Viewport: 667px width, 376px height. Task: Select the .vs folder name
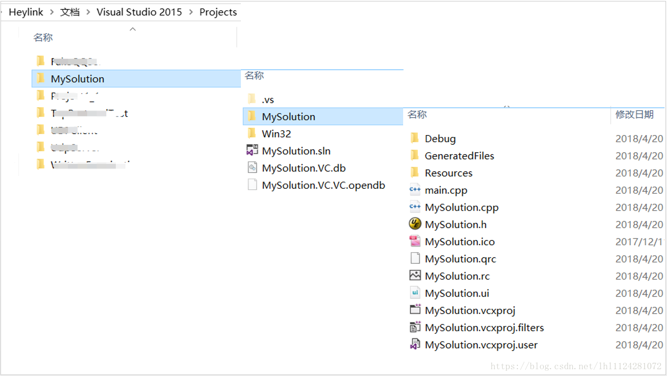pos(268,99)
